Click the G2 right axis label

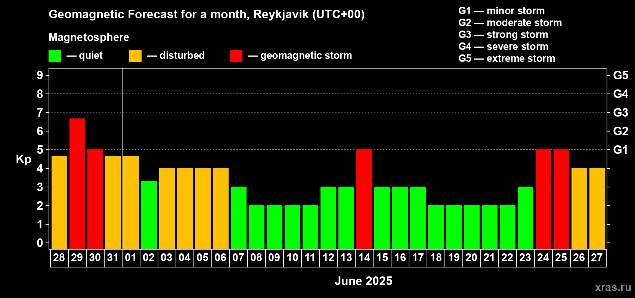point(621,131)
